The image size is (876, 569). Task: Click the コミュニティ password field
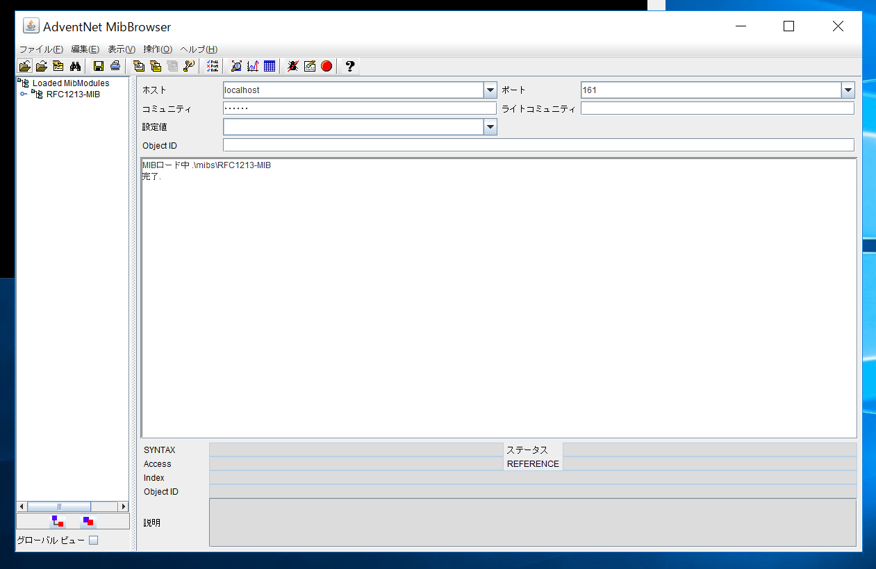coord(360,108)
